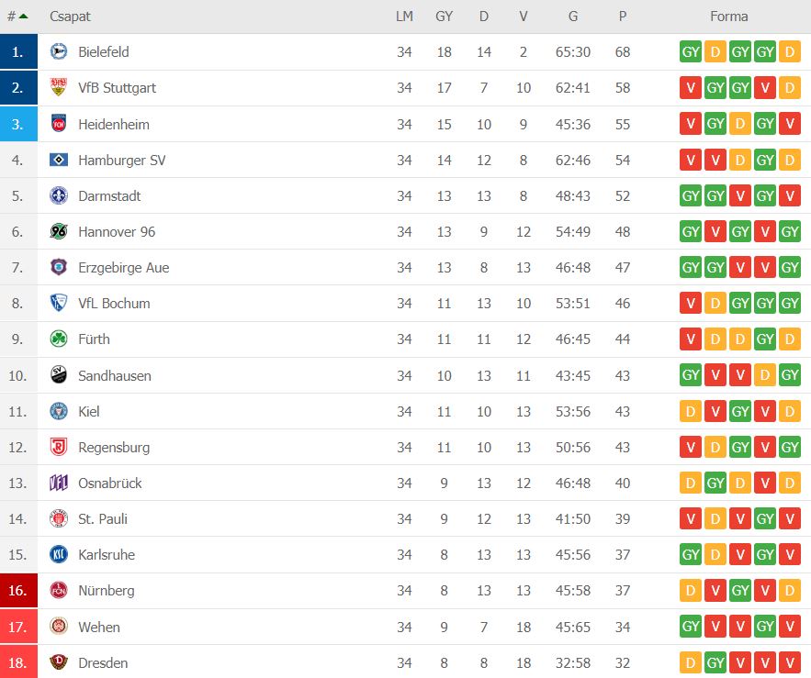This screenshot has width=811, height=678.
Task: Click the Osnabrück VfL logo icon
Action: (x=59, y=483)
